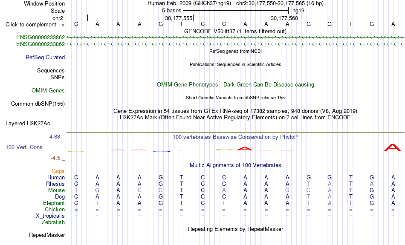Screen dimensions: 405x245
Task: Click the 30,177,555 position marker
Action: tap(179, 18)
